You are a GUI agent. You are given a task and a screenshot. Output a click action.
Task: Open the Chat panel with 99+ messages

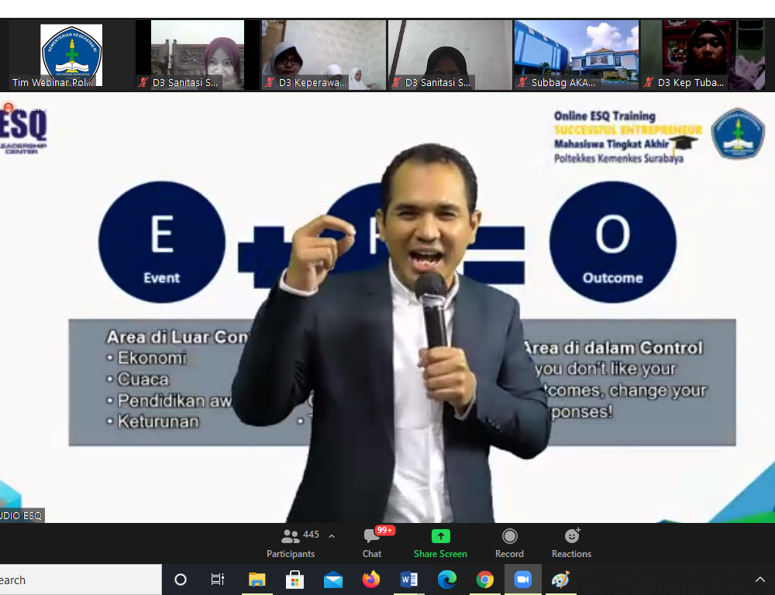point(372,542)
